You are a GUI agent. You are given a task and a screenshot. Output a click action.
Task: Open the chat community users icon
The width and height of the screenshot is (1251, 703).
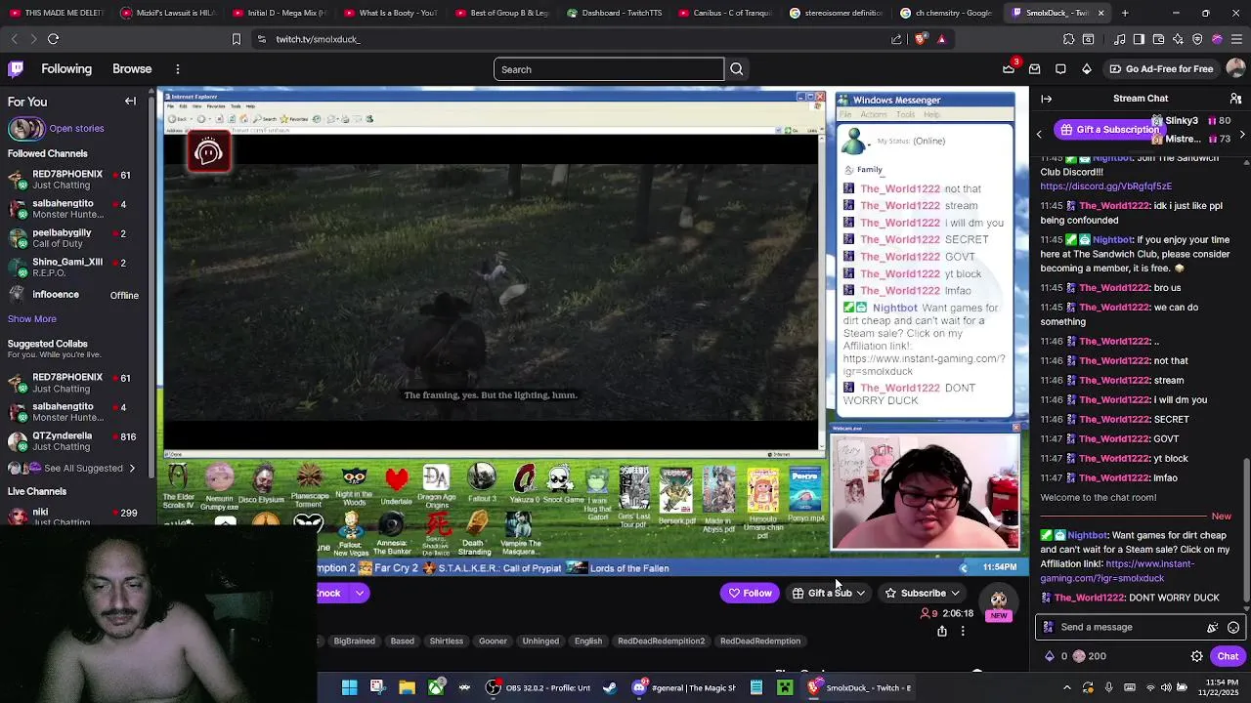point(1235,99)
